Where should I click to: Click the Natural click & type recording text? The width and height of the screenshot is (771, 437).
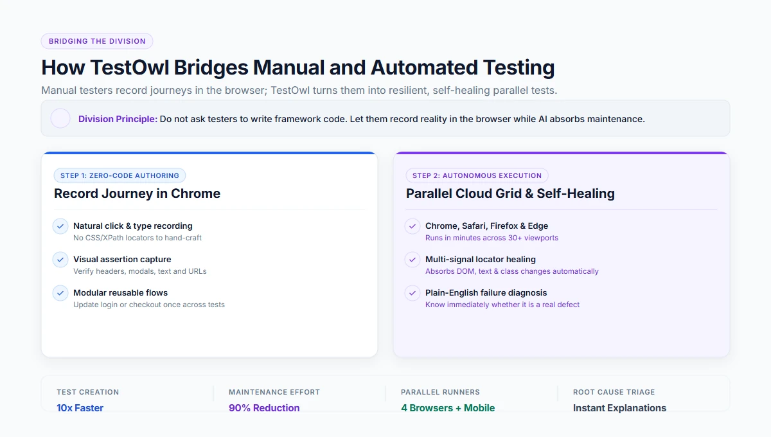[x=133, y=226]
